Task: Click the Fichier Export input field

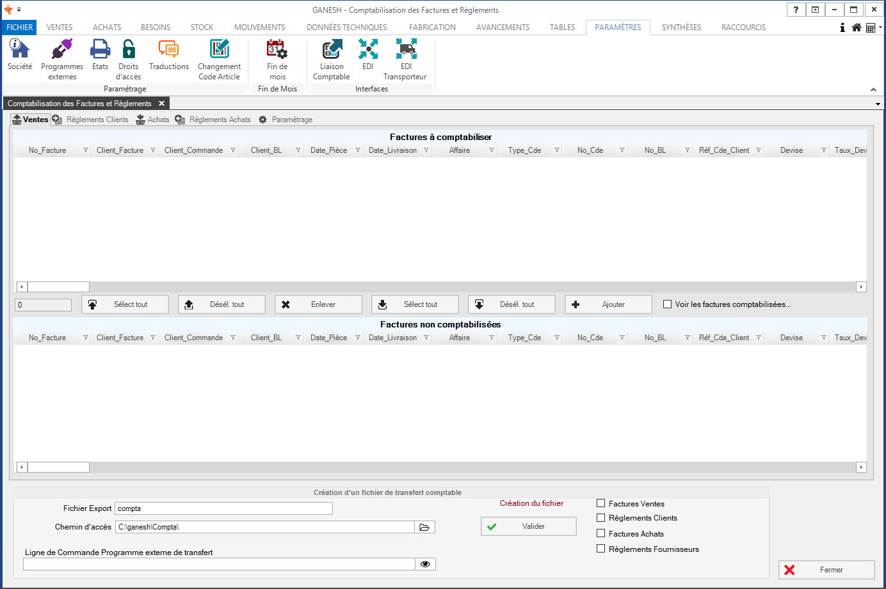Action: click(223, 508)
